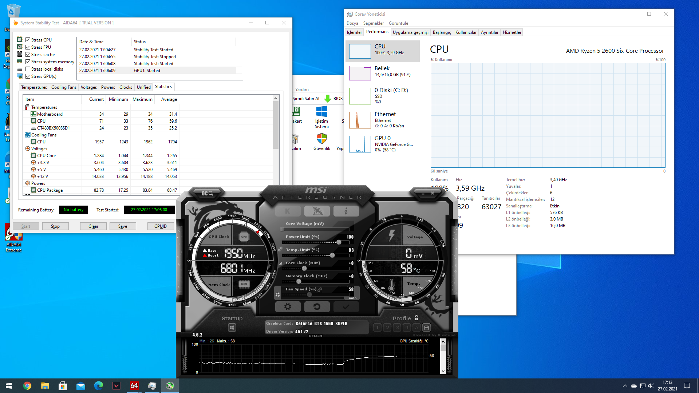Click the CPUID button
The height and width of the screenshot is (393, 699).
point(160,226)
